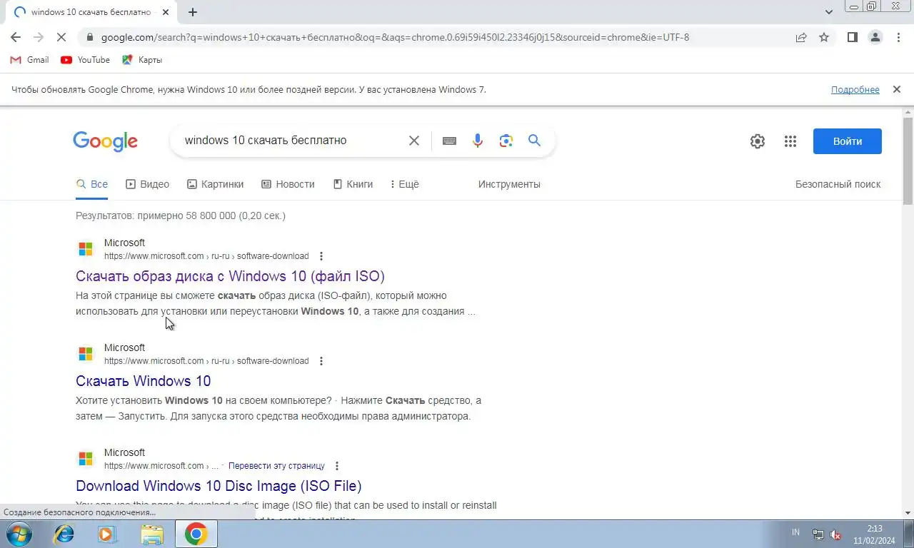Stop loading the page
This screenshot has width=914, height=548.
(61, 37)
